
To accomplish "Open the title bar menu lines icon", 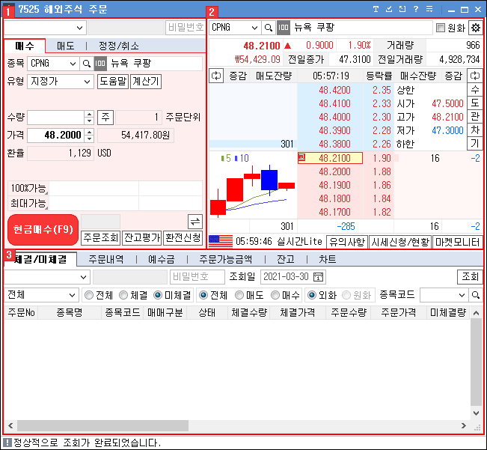I will (x=429, y=9).
